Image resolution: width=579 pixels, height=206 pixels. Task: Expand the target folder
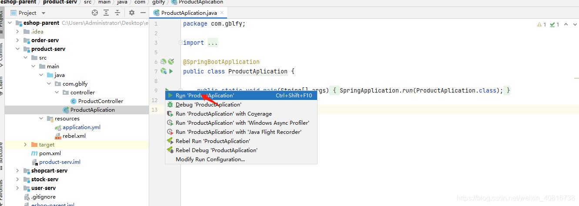click(25, 145)
